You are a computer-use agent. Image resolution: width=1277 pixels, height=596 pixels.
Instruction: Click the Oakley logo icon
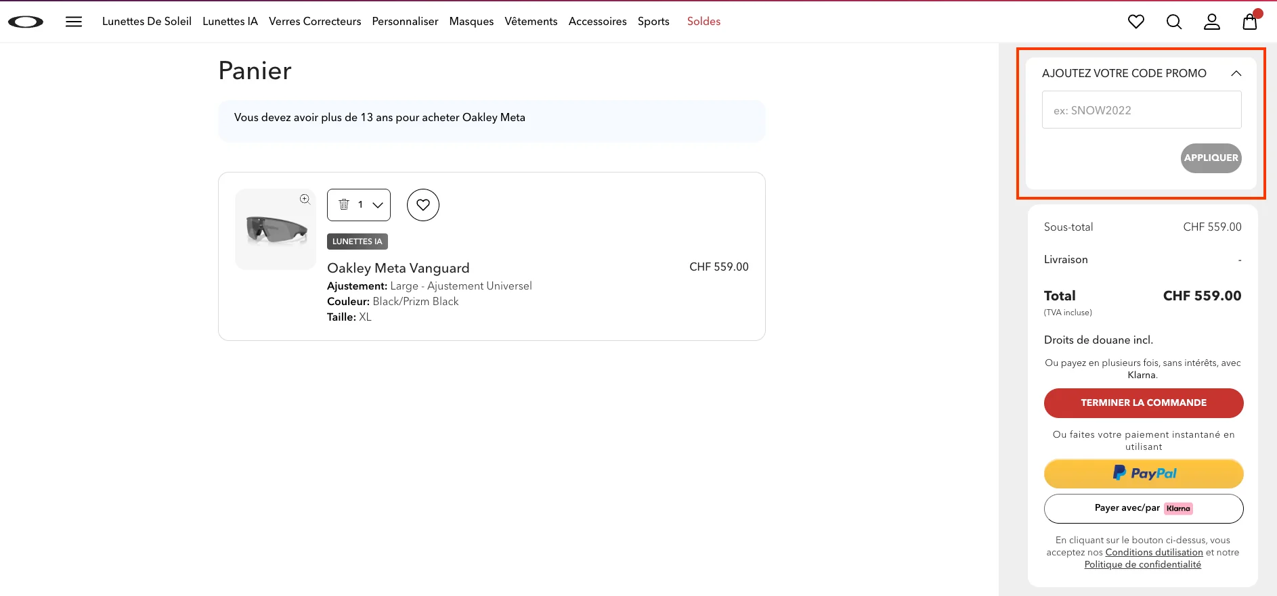click(26, 22)
